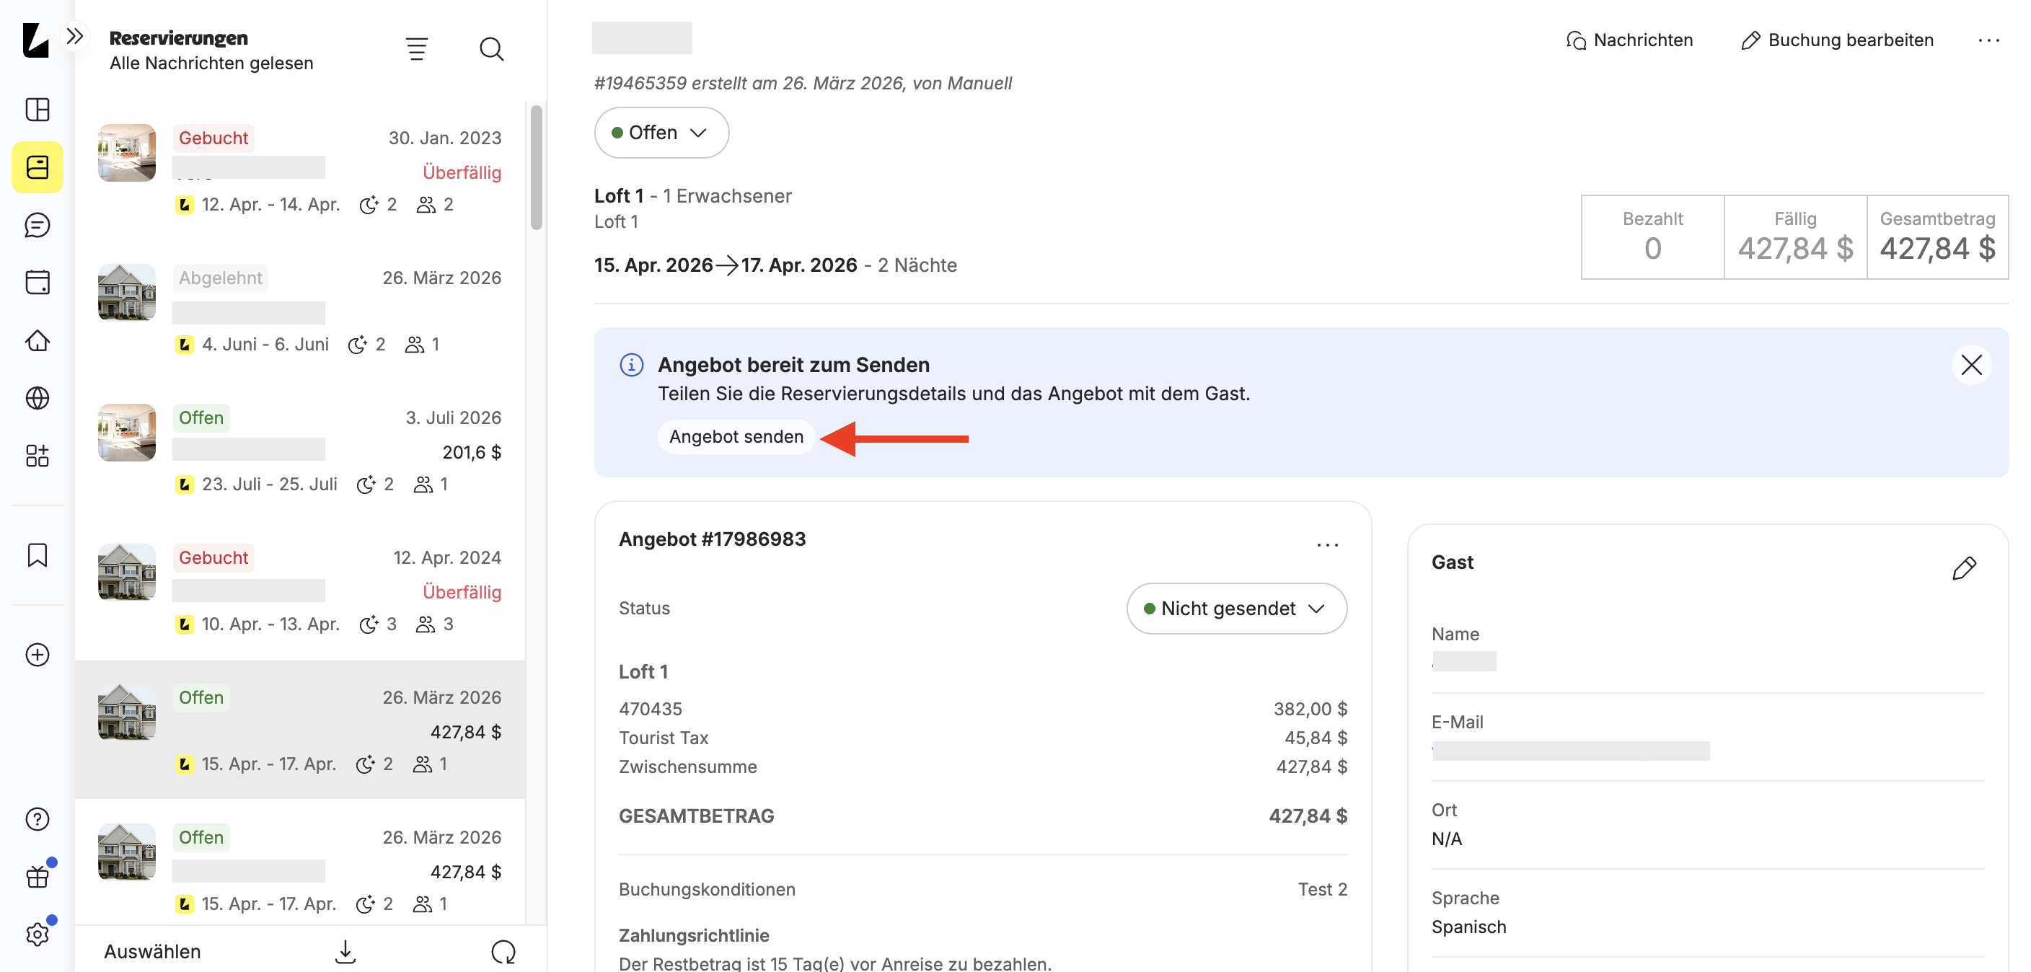2031x972 pixels.
Task: Open the globe website sidebar icon
Action: [37, 398]
